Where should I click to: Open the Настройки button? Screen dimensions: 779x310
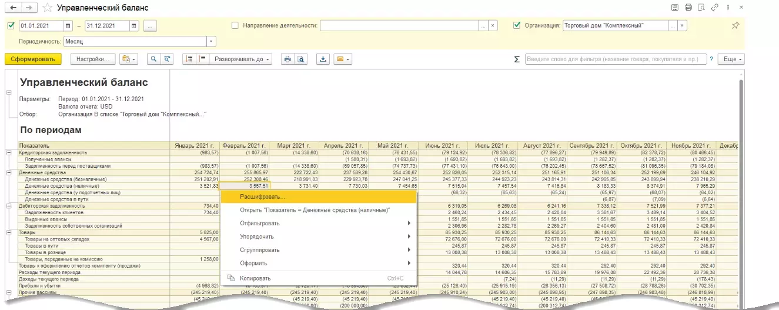click(x=93, y=59)
